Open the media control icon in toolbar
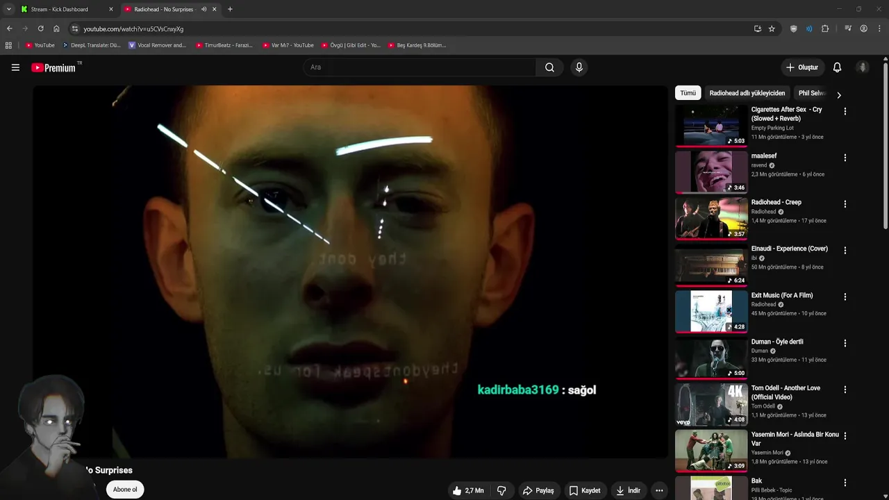889x500 pixels. point(848,28)
